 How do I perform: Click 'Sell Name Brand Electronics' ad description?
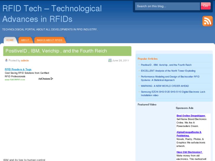[x=191, y=123]
